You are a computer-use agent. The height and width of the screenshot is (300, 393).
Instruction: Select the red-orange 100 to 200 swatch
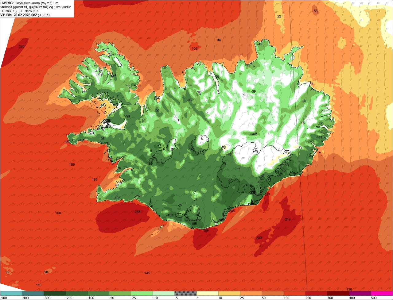pos(294,293)
